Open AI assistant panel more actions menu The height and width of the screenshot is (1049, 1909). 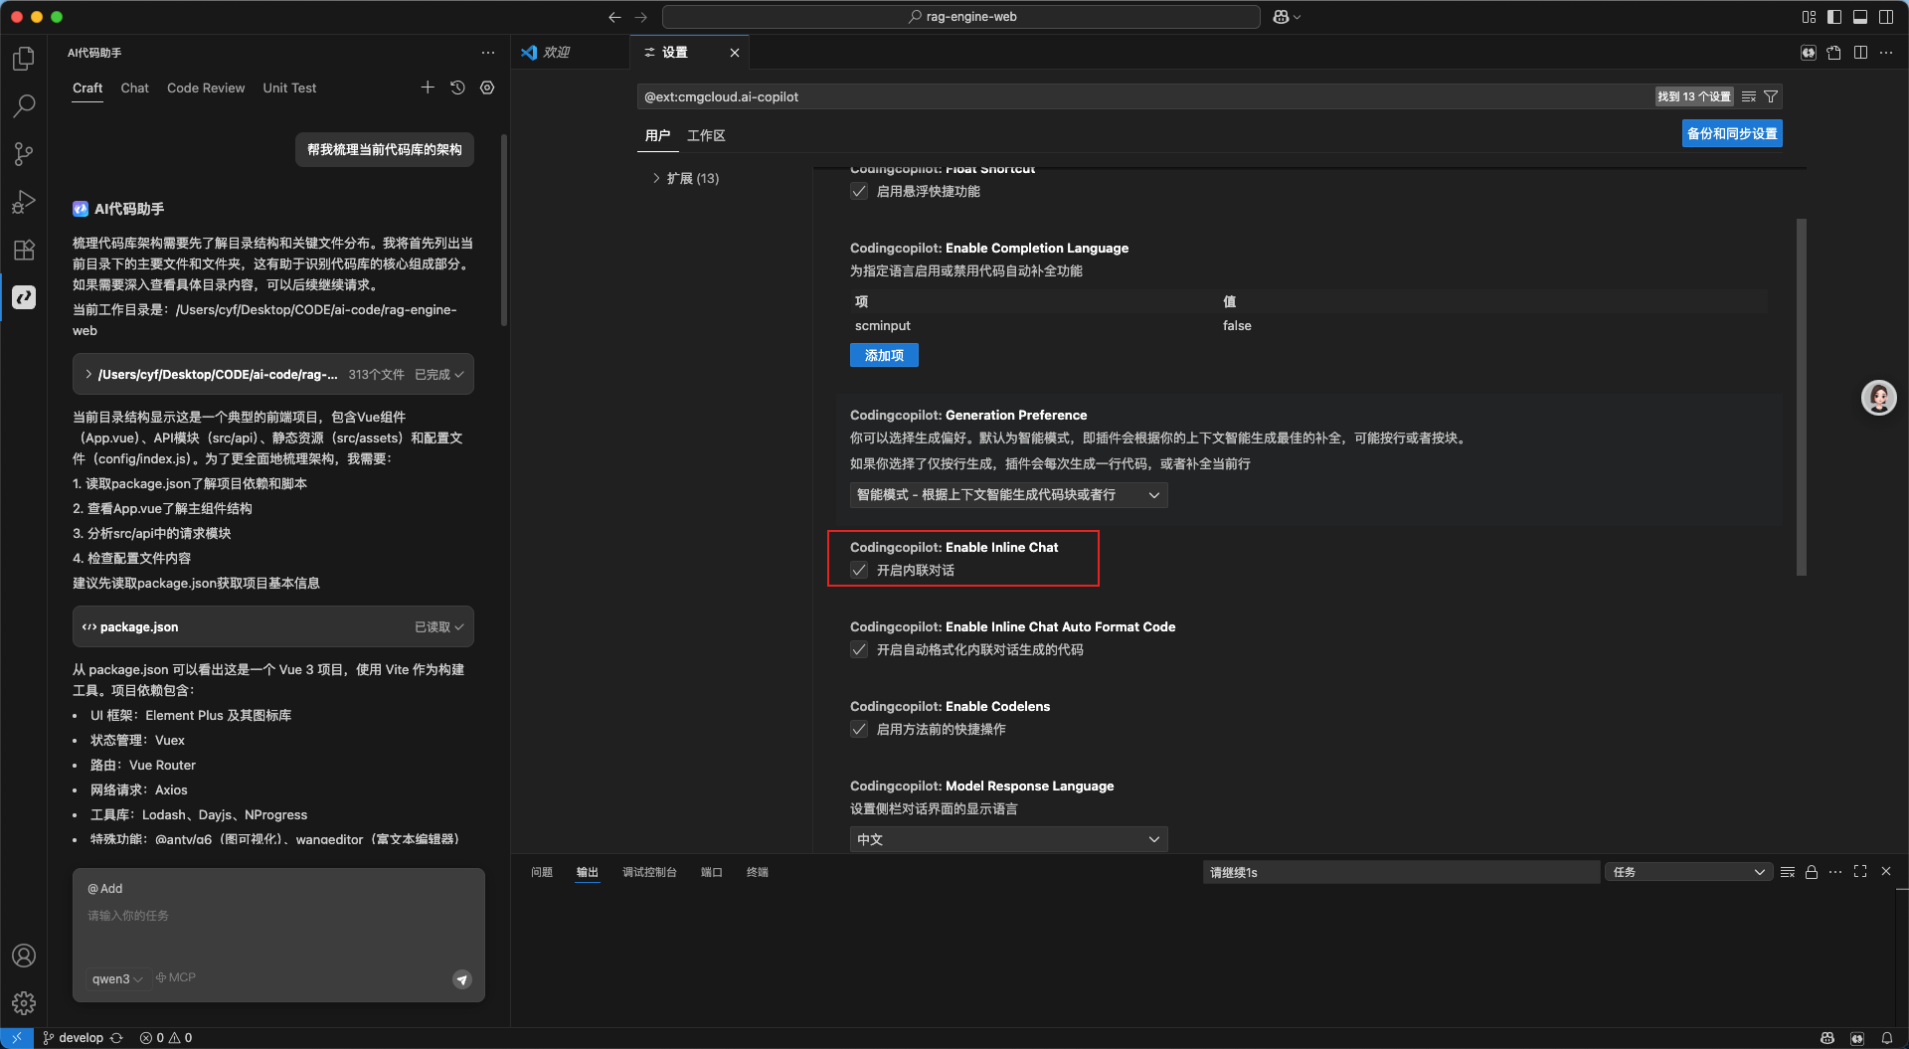point(488,53)
